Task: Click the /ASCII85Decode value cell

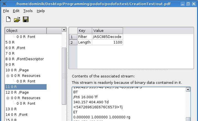Action: [x=107, y=37]
